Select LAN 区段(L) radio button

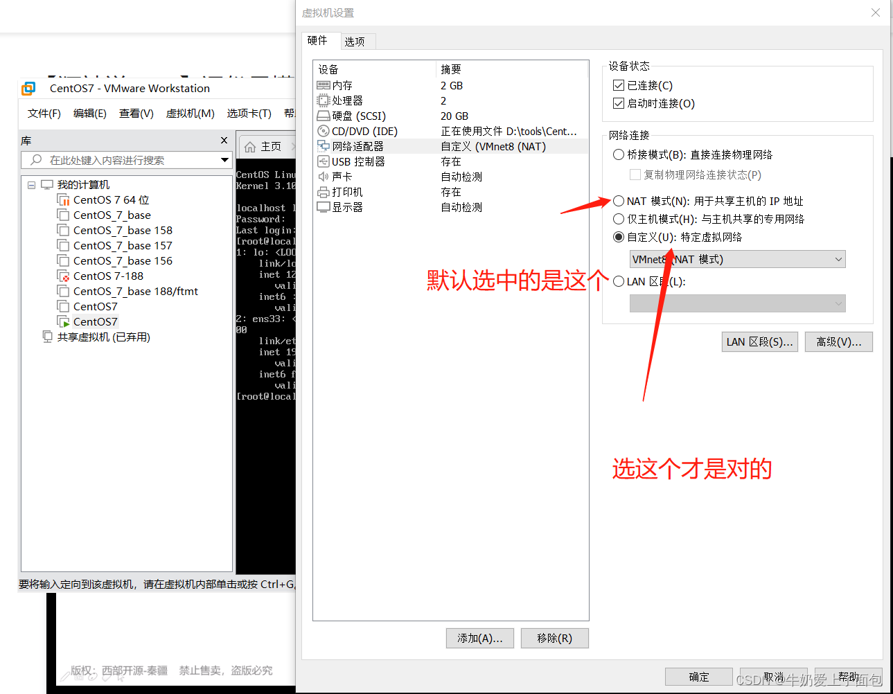pyautogui.click(x=619, y=281)
